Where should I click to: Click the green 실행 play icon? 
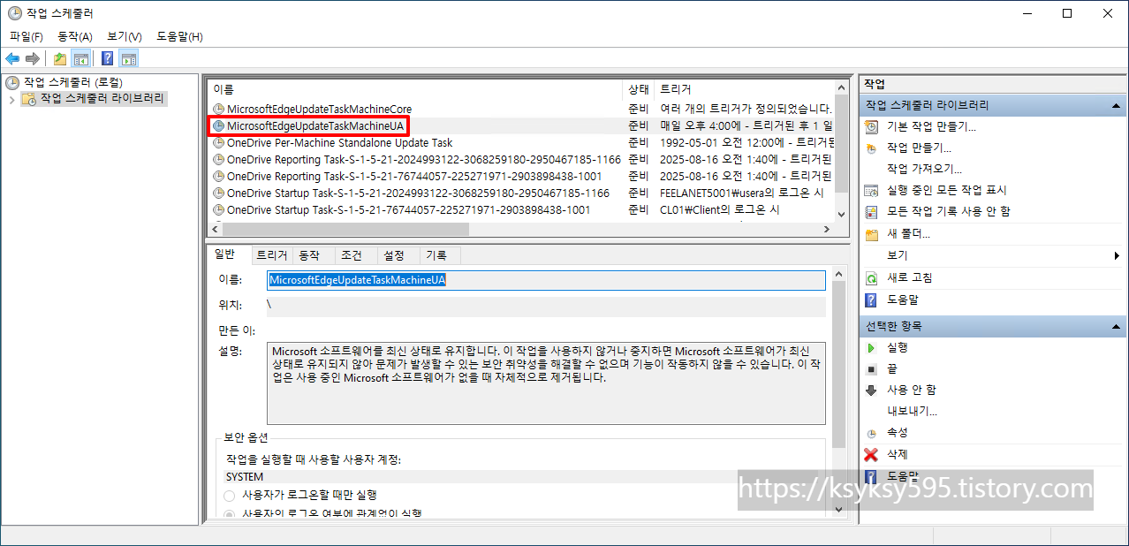872,348
